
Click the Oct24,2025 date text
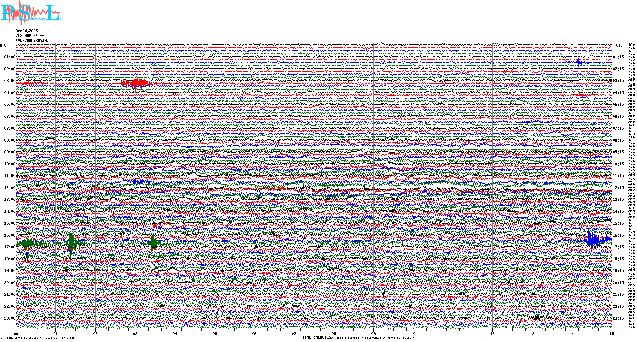(x=27, y=31)
